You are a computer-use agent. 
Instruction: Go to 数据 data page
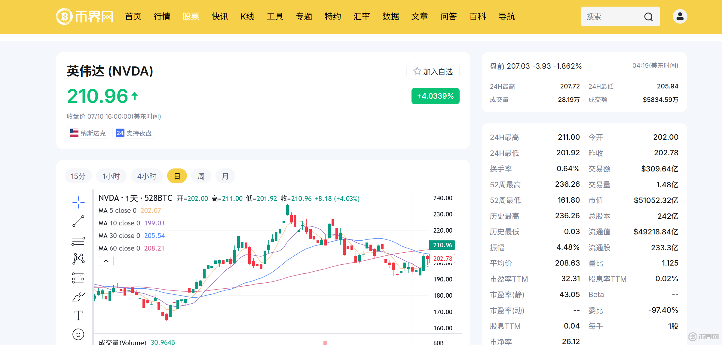tap(391, 16)
